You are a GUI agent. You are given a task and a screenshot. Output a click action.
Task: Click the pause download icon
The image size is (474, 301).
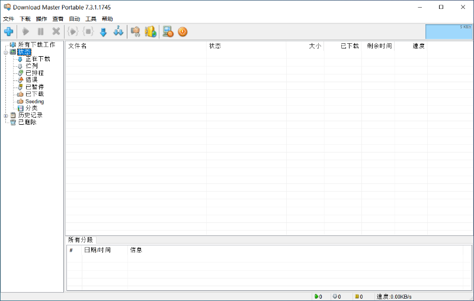(x=40, y=31)
